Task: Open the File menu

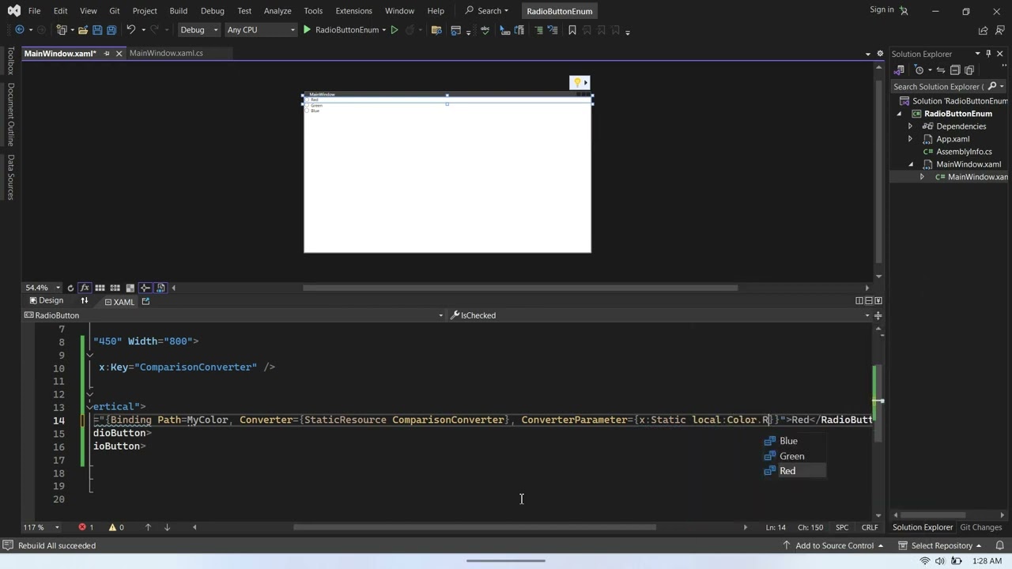Action: tap(34, 11)
